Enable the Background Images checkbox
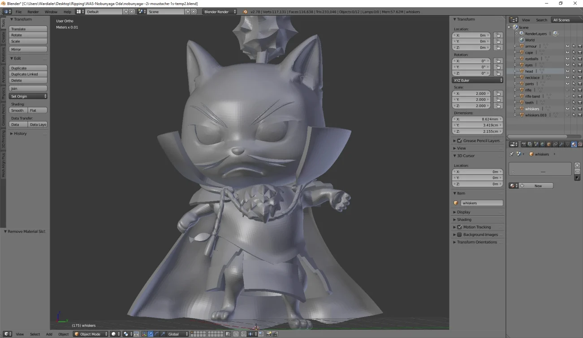Viewport: 583px width, 338px height. point(459,235)
